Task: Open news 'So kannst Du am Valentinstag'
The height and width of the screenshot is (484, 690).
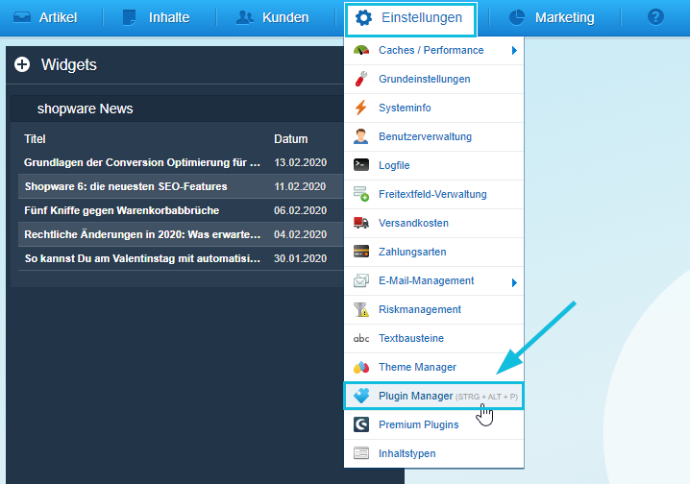Action: [142, 258]
